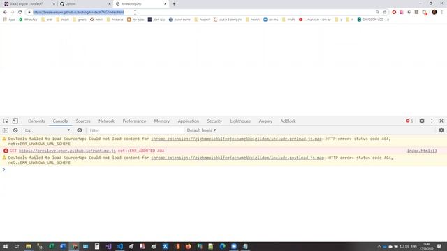447x251 pixels.
Task: Open File Explorer from the taskbar
Action: click(x=29, y=246)
